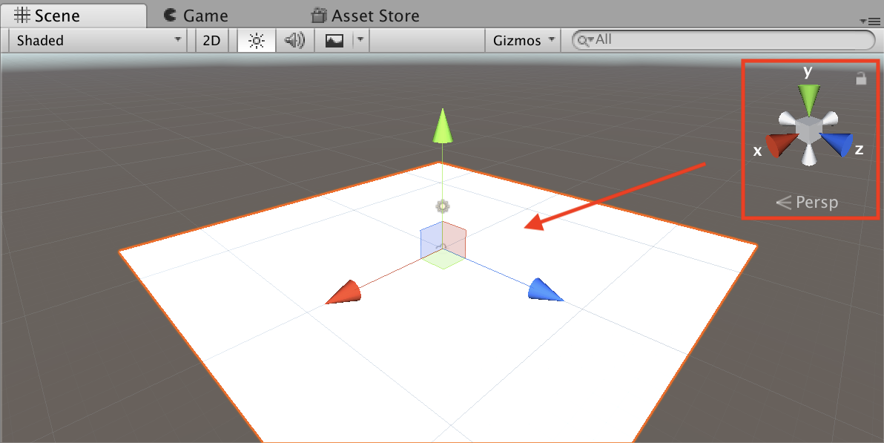Open the panel options menu icon
The image size is (884, 443).
871,21
